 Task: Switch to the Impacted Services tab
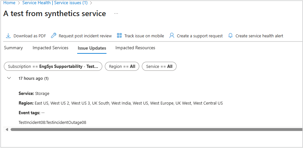point(50,48)
